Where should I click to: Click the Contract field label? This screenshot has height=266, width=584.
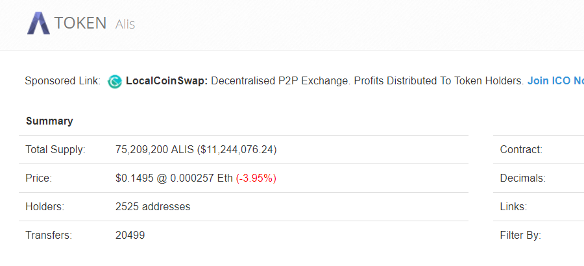[x=520, y=149]
